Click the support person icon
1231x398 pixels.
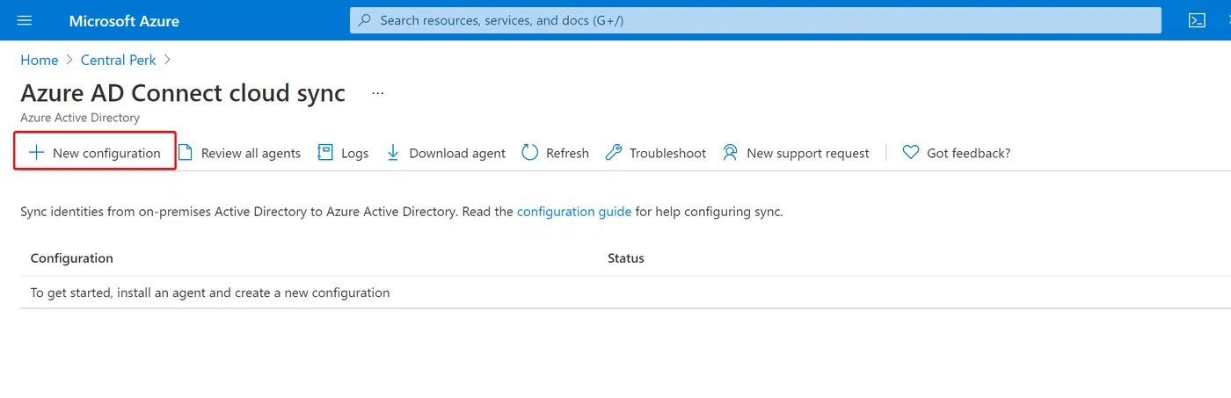pyautogui.click(x=731, y=152)
